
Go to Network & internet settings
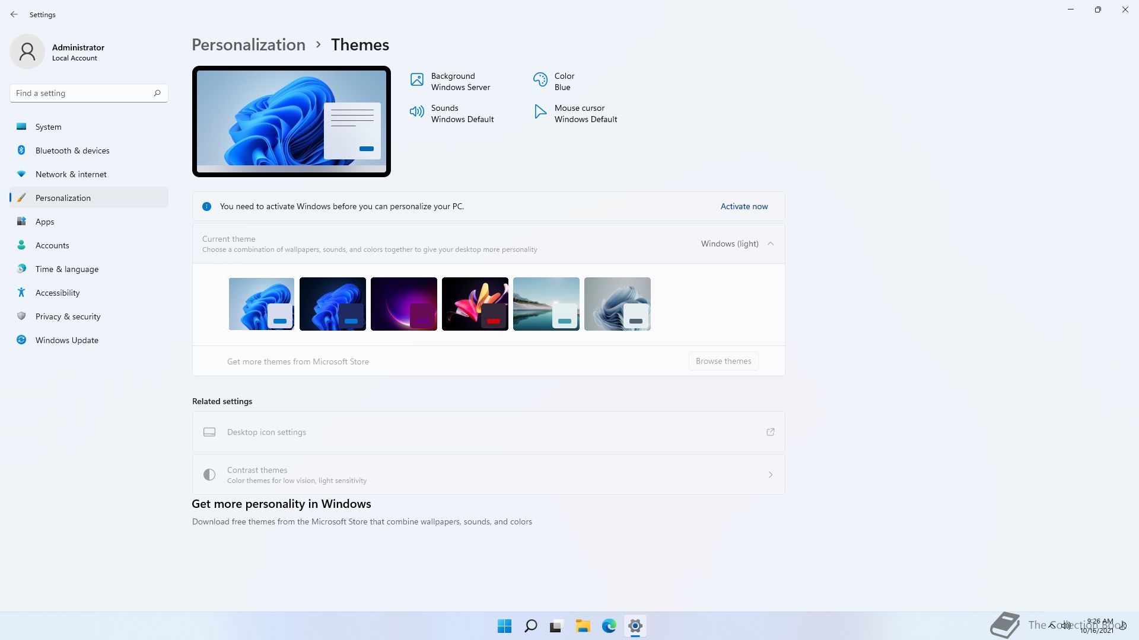coord(89,174)
